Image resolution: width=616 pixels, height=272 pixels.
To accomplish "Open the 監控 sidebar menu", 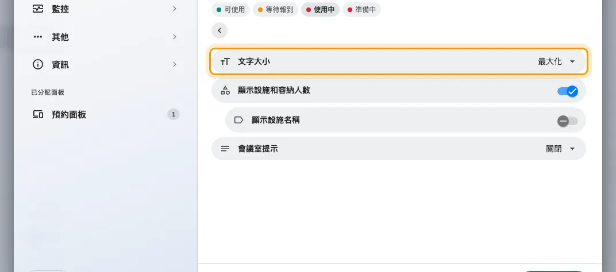I will 105,9.
